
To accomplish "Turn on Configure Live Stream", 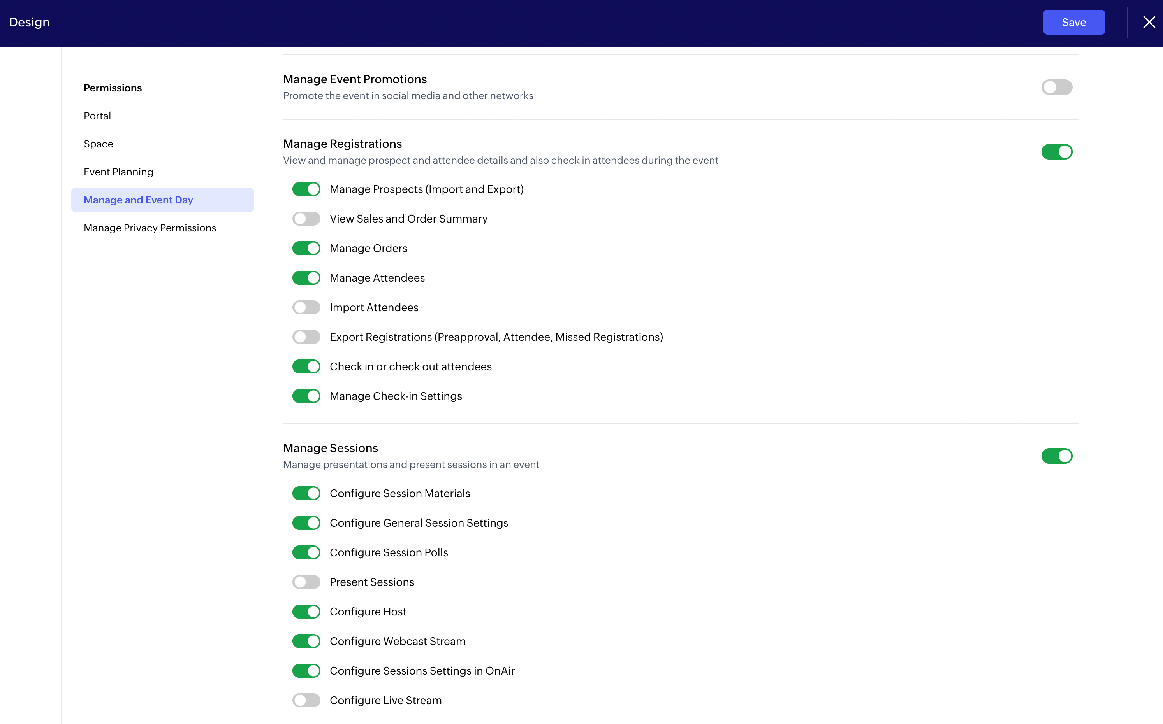I will (306, 700).
